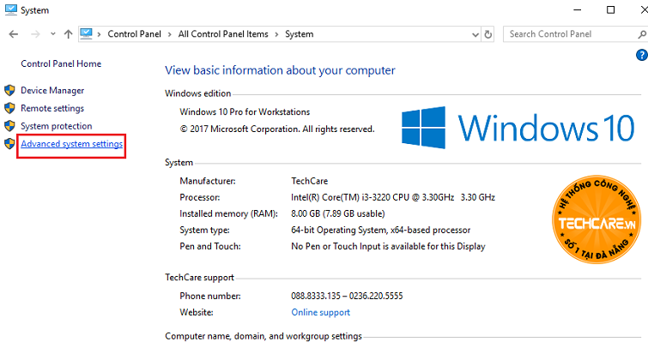This screenshot has width=648, height=348.
Task: Open Remote settings link
Action: (52, 108)
